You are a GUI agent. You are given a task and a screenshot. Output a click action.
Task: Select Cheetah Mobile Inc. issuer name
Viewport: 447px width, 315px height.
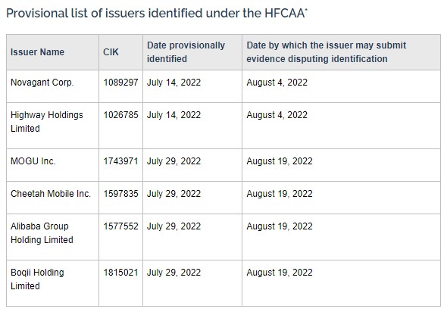[x=51, y=194]
